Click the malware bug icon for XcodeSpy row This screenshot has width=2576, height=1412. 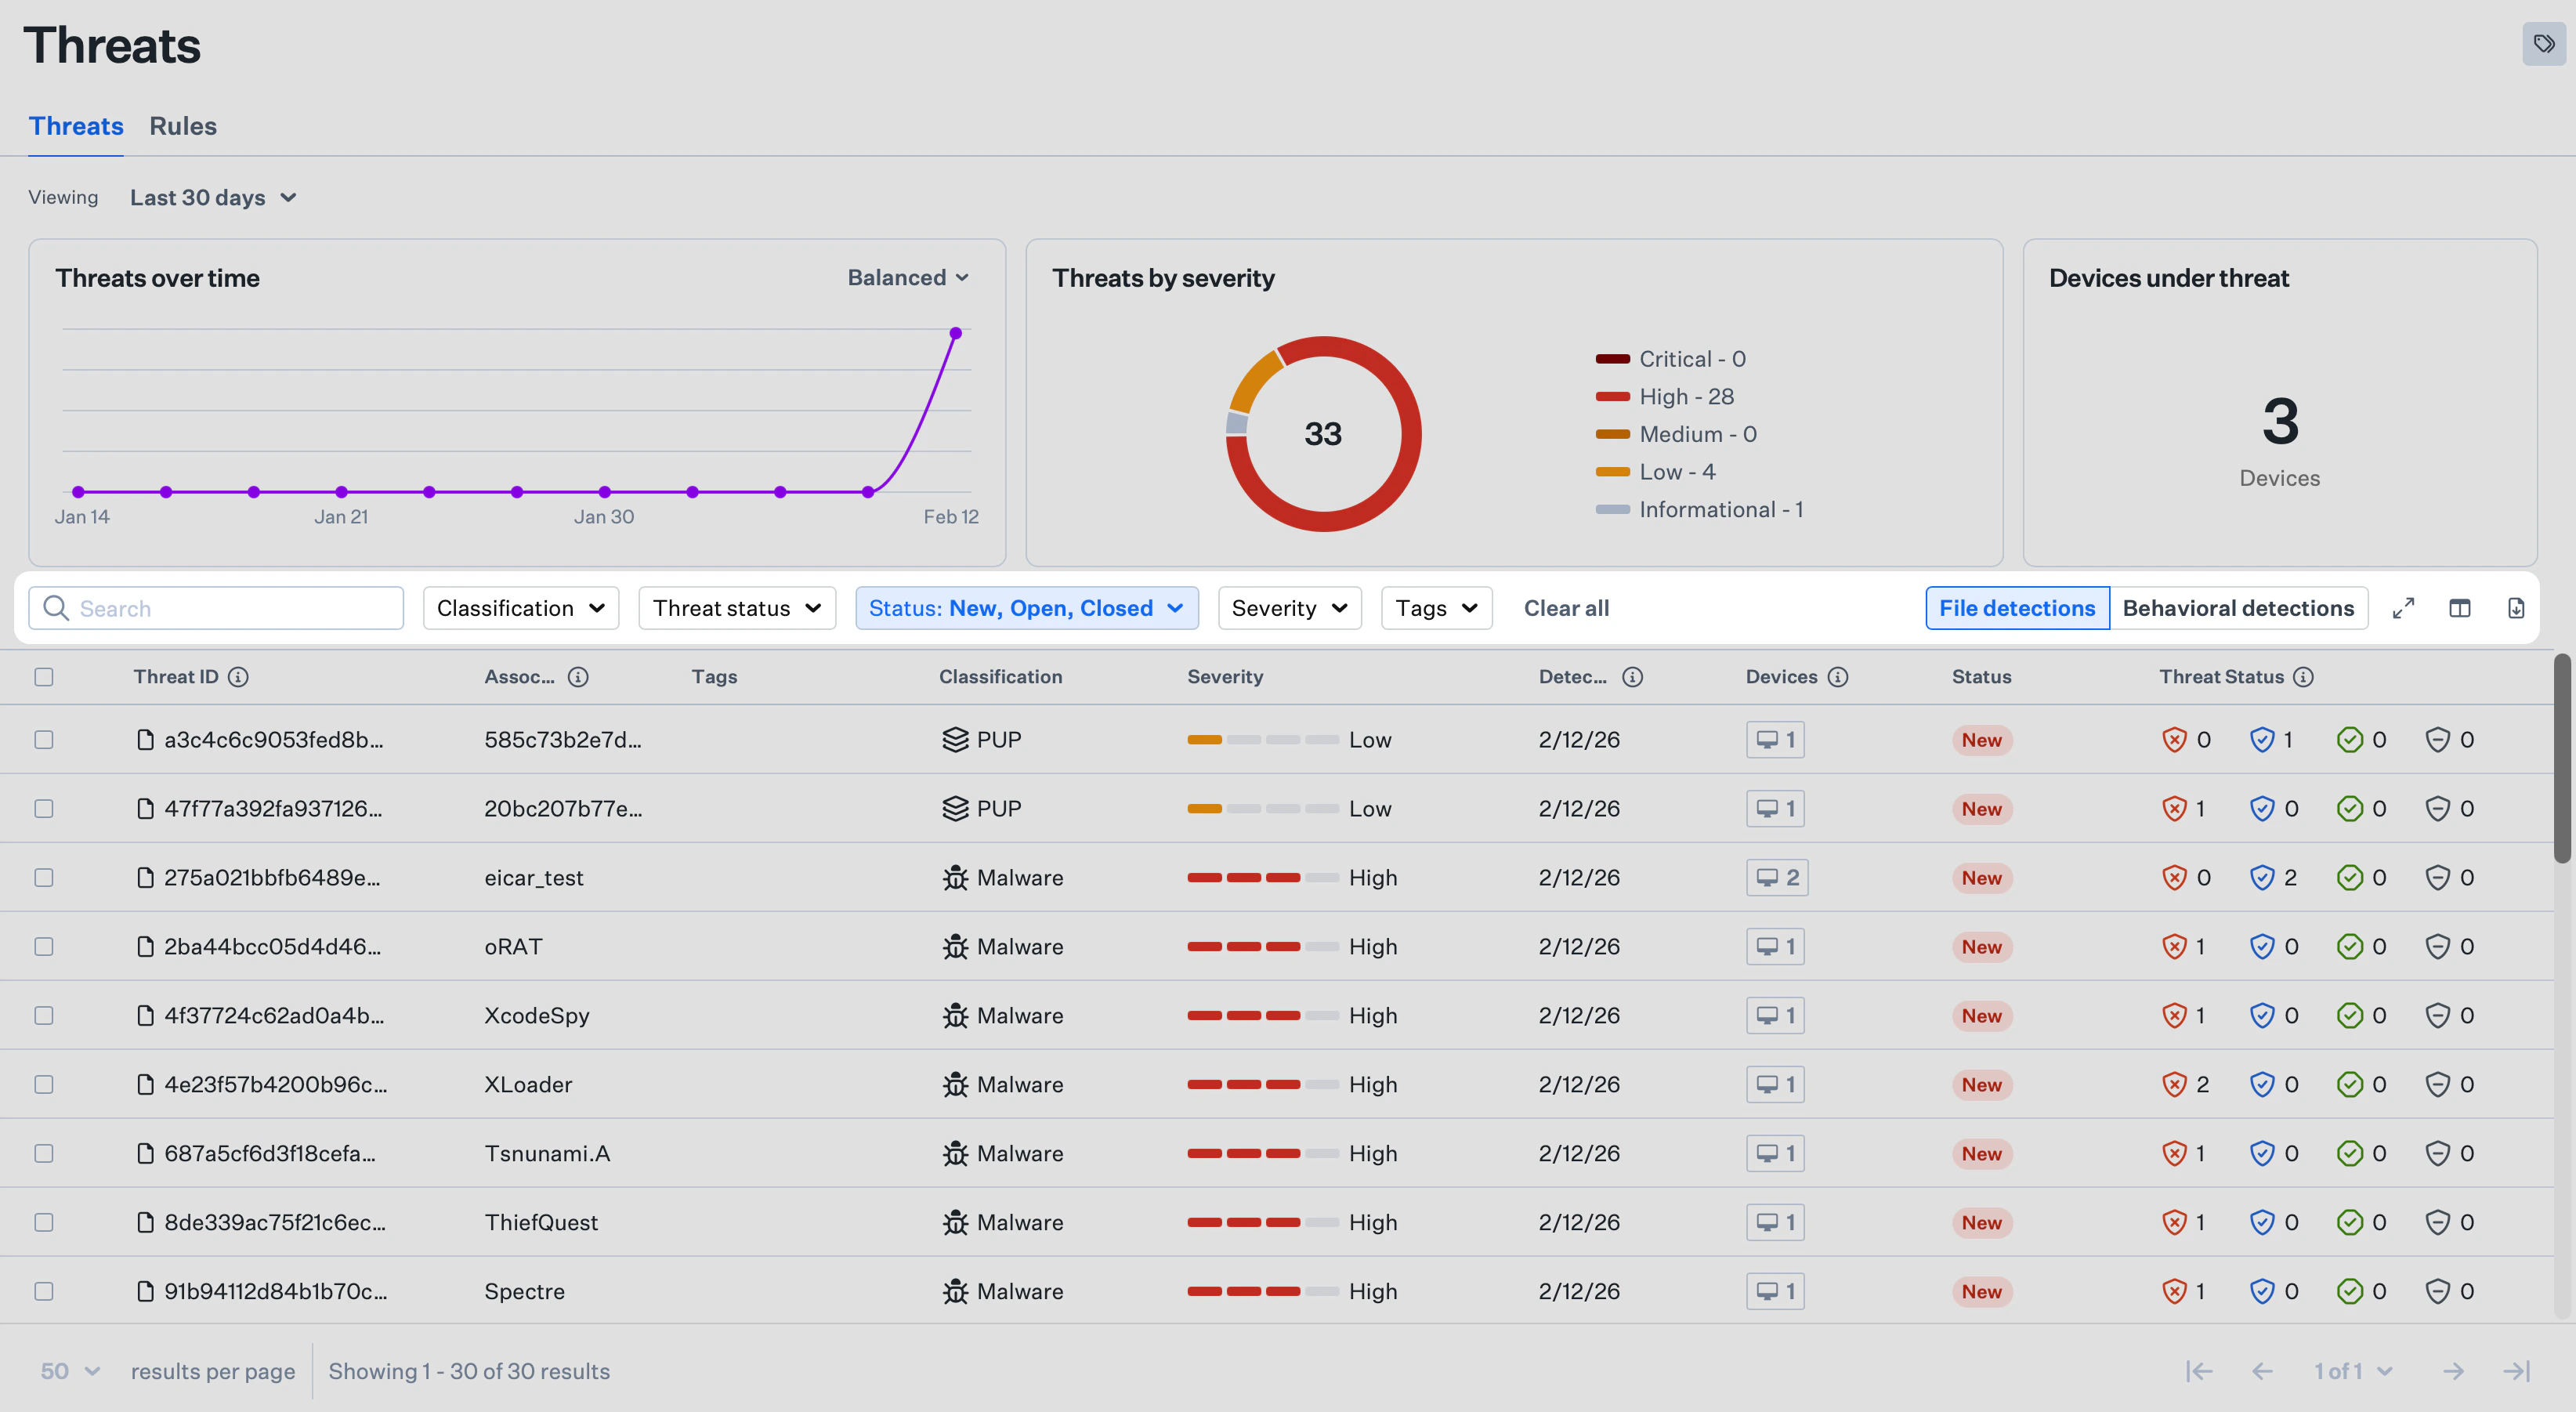[x=955, y=1015]
